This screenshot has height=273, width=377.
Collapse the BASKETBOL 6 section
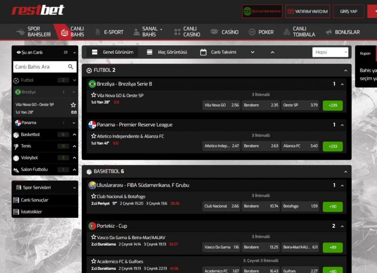click(345, 171)
